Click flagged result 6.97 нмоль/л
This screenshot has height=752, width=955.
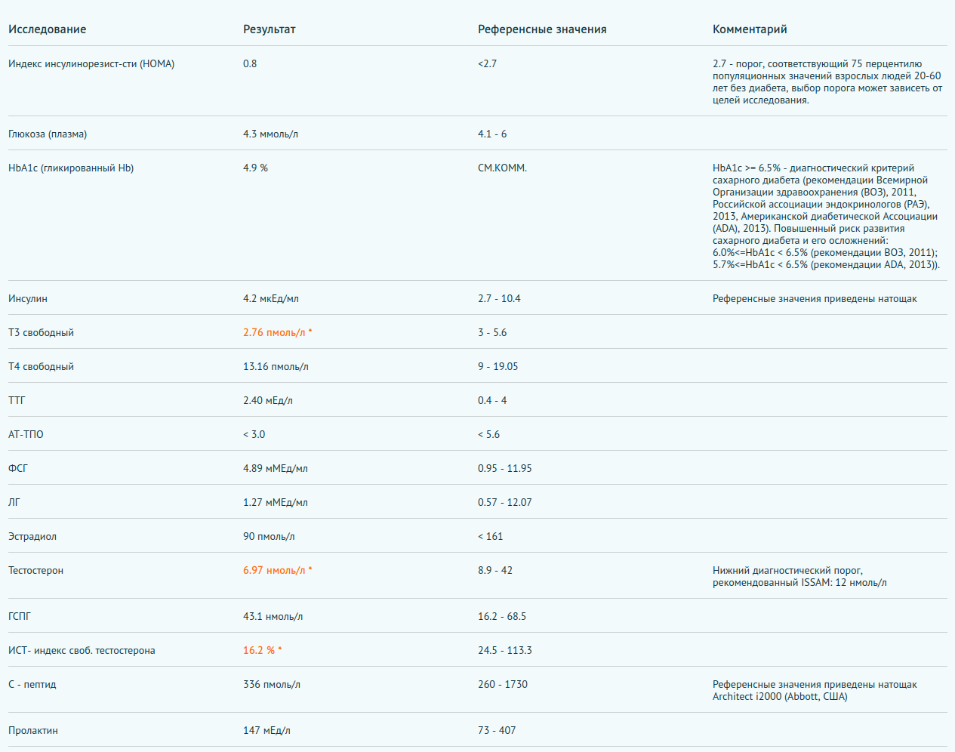[x=277, y=571]
